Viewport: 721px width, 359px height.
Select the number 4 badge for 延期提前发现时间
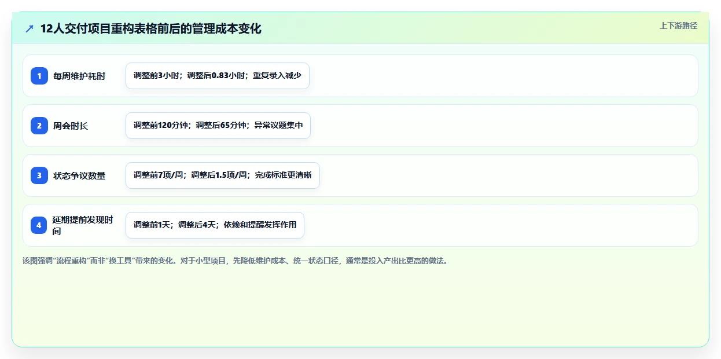pos(39,225)
